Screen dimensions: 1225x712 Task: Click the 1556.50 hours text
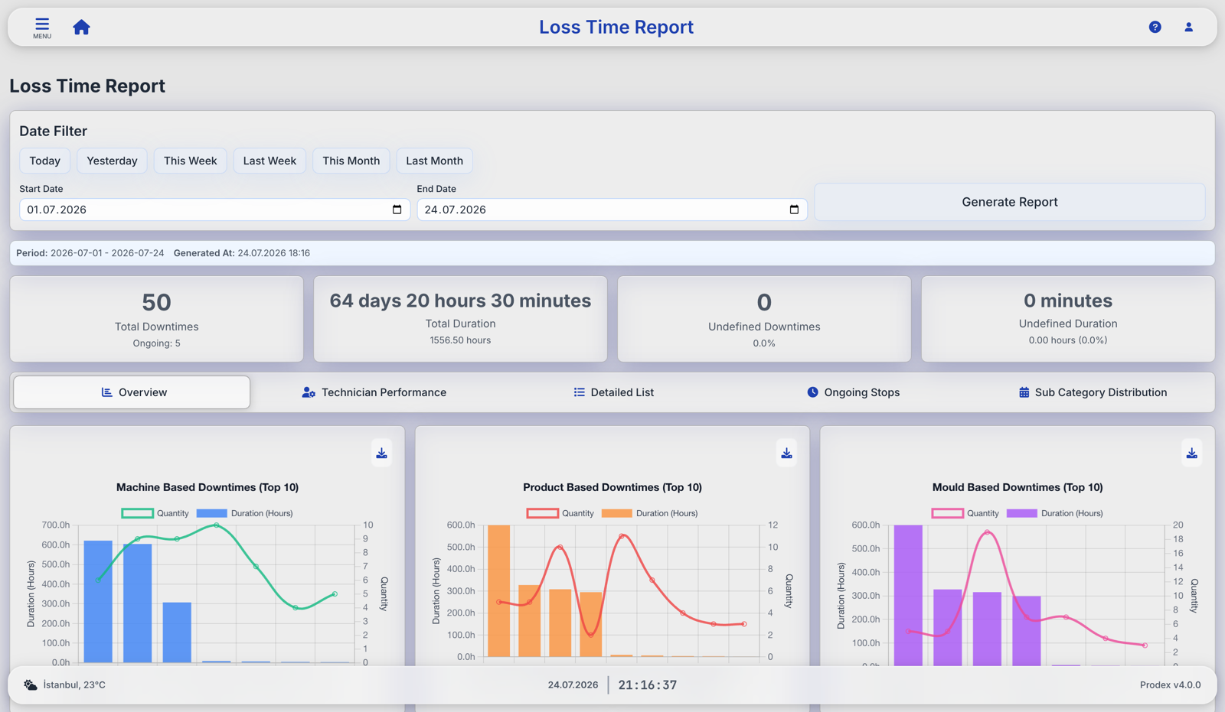(x=460, y=340)
